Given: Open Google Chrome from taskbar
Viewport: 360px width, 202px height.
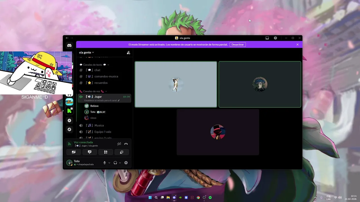Looking at the screenshot, I should coord(198,198).
